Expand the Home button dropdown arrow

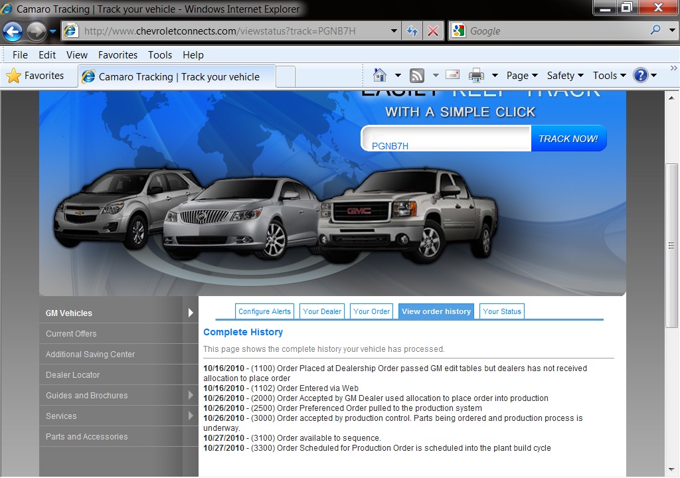398,76
